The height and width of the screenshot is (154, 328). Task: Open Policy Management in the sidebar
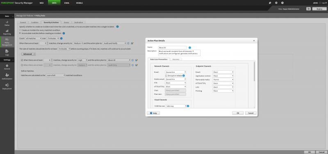pos(7,42)
